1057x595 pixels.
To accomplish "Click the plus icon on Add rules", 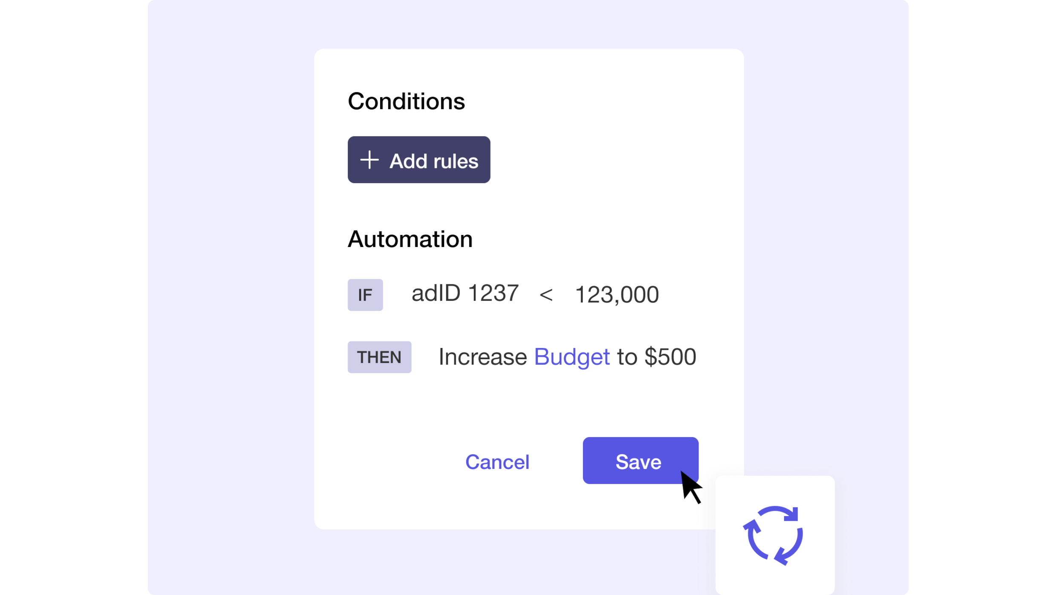I will pos(369,160).
